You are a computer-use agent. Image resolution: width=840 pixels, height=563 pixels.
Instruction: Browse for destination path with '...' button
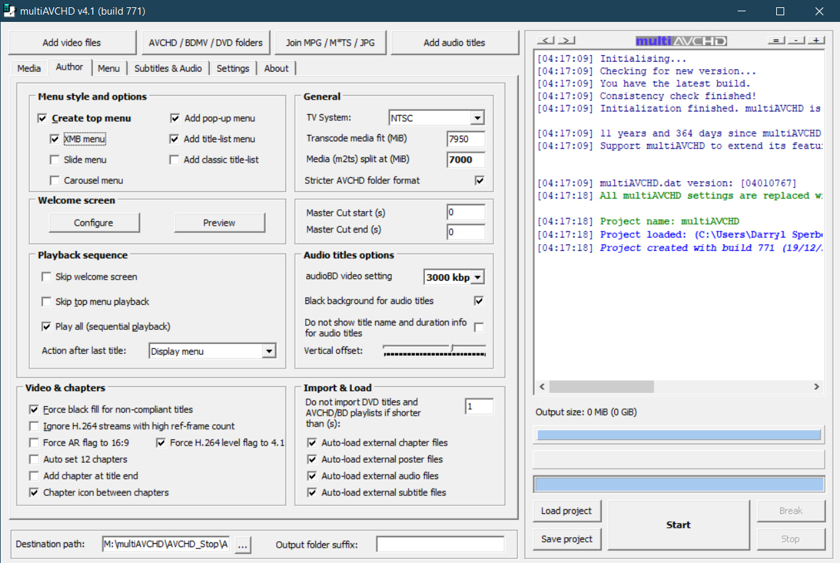click(x=242, y=545)
